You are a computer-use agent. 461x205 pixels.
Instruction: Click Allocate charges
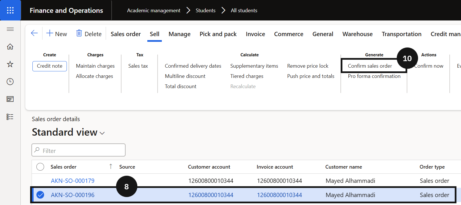coord(94,76)
